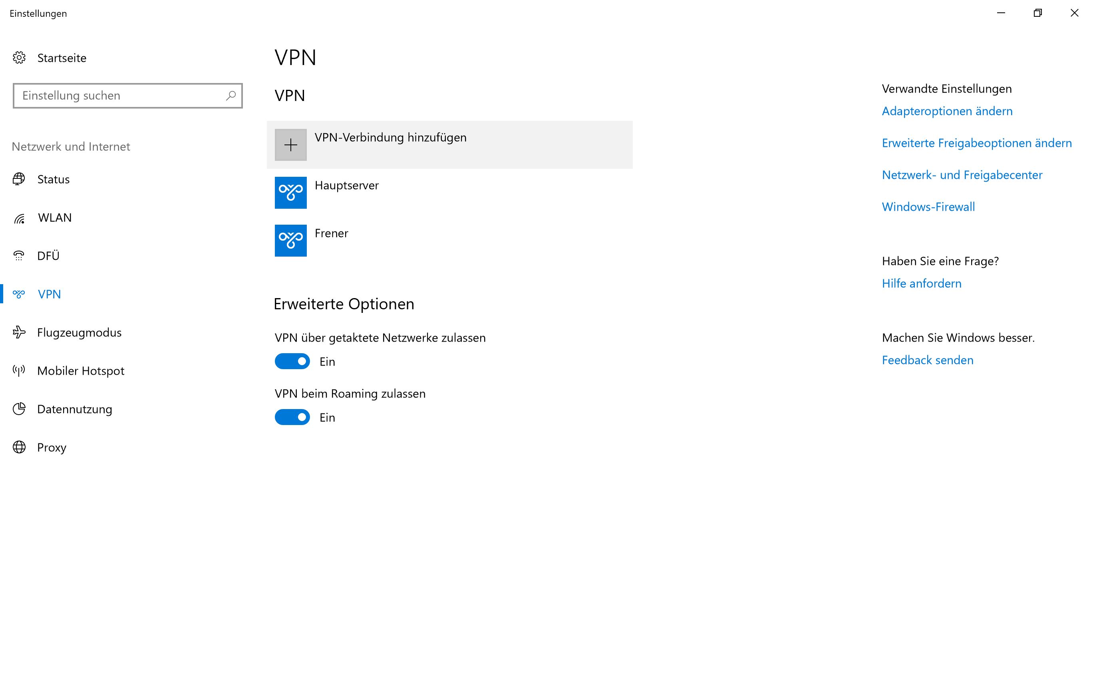Select the Frener connection name

click(x=331, y=233)
